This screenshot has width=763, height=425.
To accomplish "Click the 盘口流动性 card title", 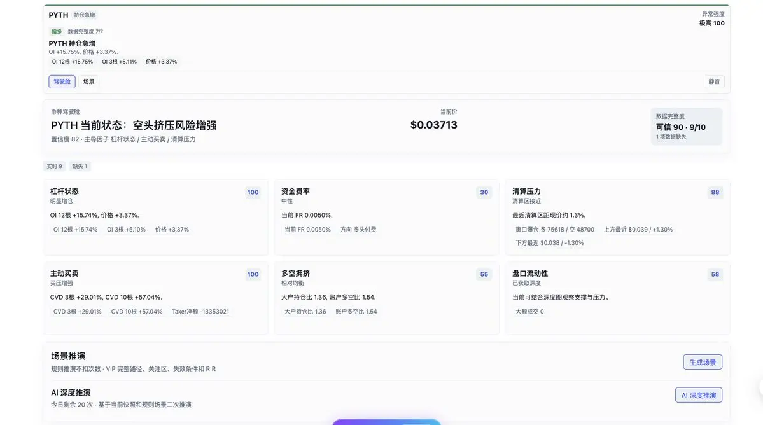I will click(x=530, y=274).
